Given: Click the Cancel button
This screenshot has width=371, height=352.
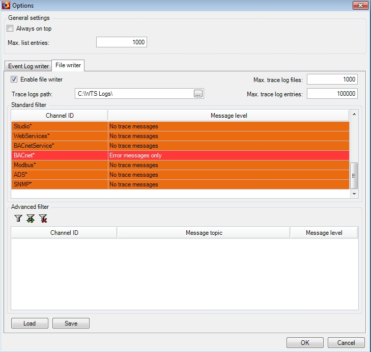Looking at the screenshot, I should coord(346,342).
